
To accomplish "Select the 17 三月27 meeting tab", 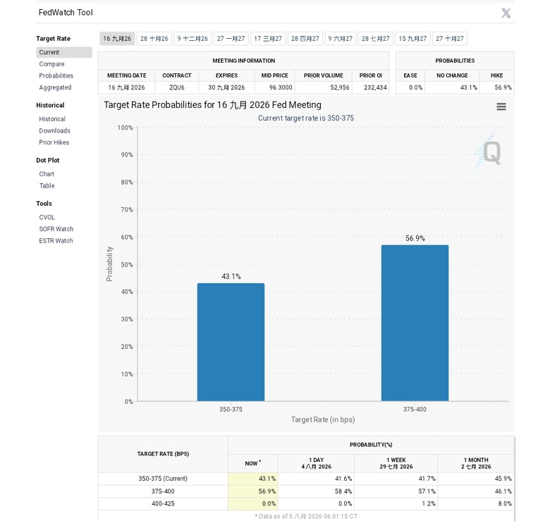I will (x=268, y=39).
